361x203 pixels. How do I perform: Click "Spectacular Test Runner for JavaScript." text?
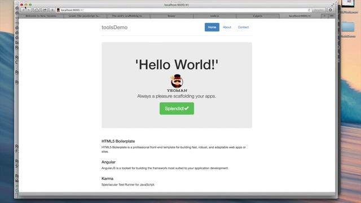coord(128,184)
